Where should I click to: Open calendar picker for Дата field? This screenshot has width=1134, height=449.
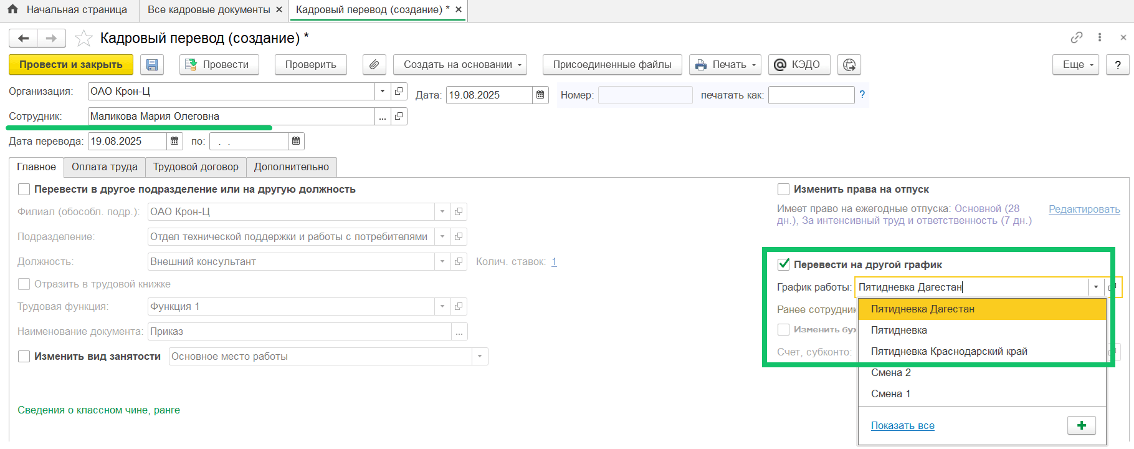[540, 95]
